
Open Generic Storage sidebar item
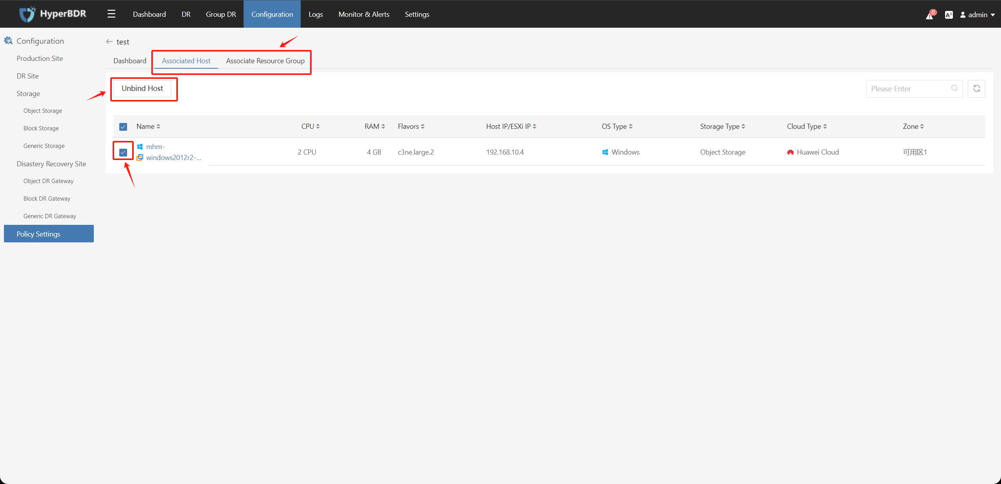coord(44,146)
